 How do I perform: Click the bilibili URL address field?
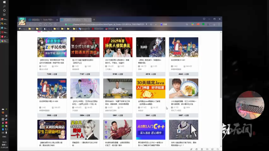106,24
